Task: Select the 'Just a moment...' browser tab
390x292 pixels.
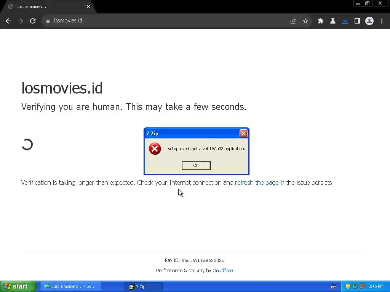Action: click(48, 7)
